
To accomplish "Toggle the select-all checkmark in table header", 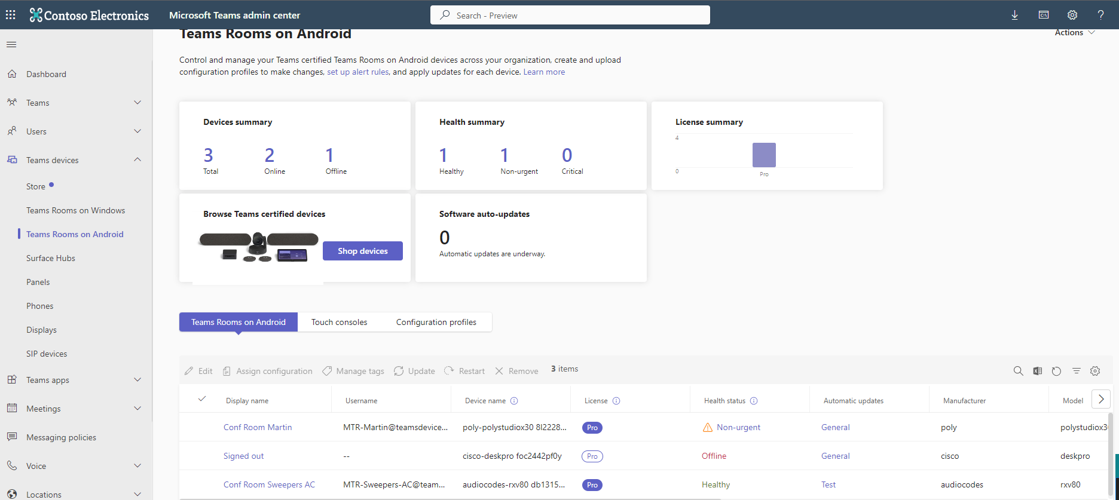I will coord(202,399).
